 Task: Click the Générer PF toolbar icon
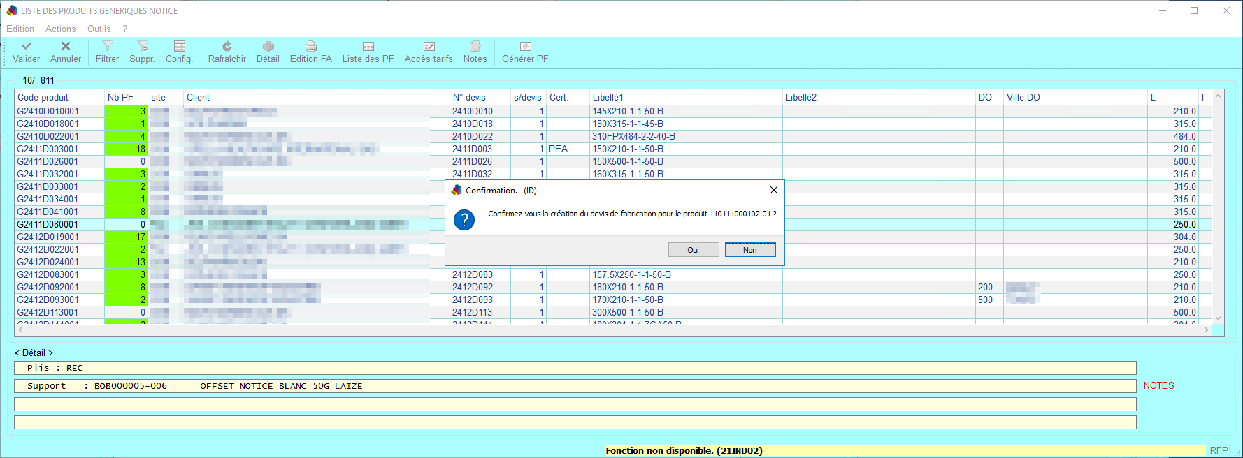(525, 46)
